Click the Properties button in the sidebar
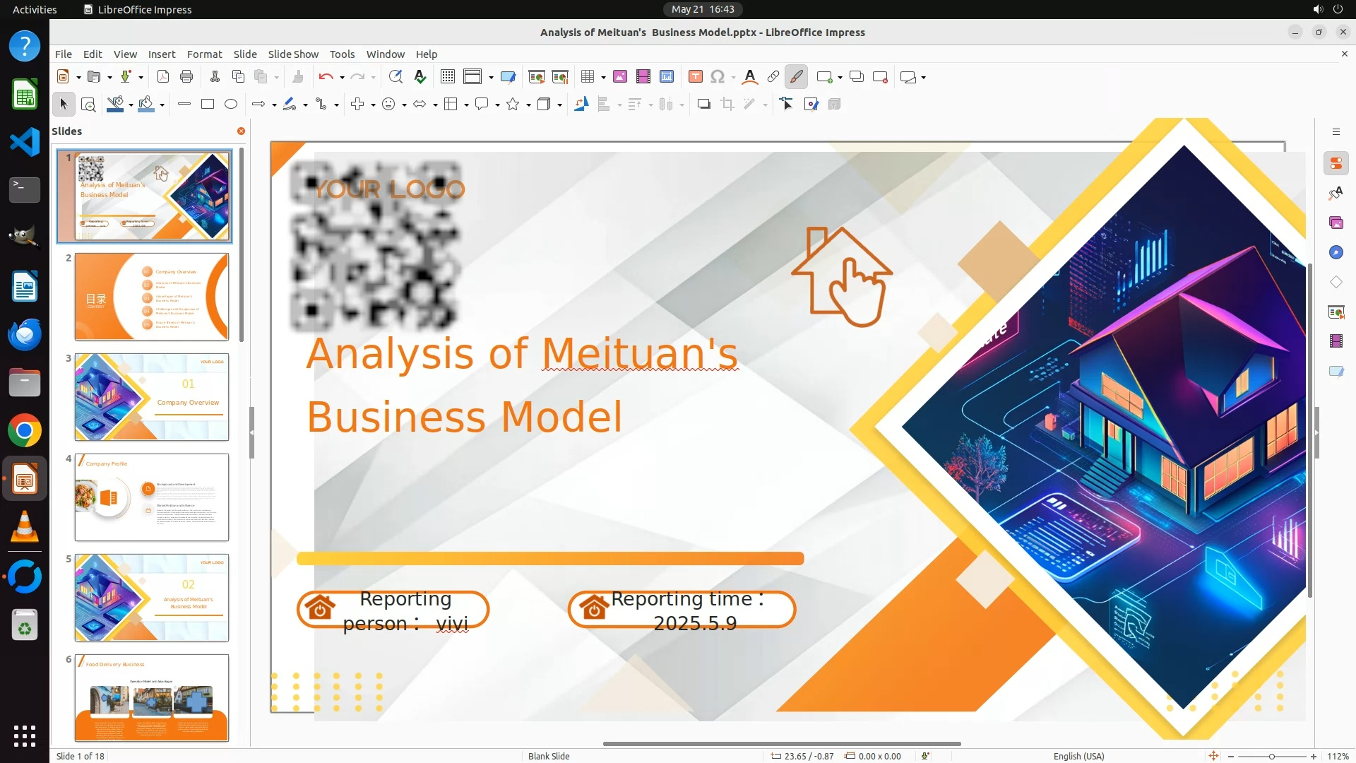The width and height of the screenshot is (1356, 763). pyautogui.click(x=1336, y=164)
